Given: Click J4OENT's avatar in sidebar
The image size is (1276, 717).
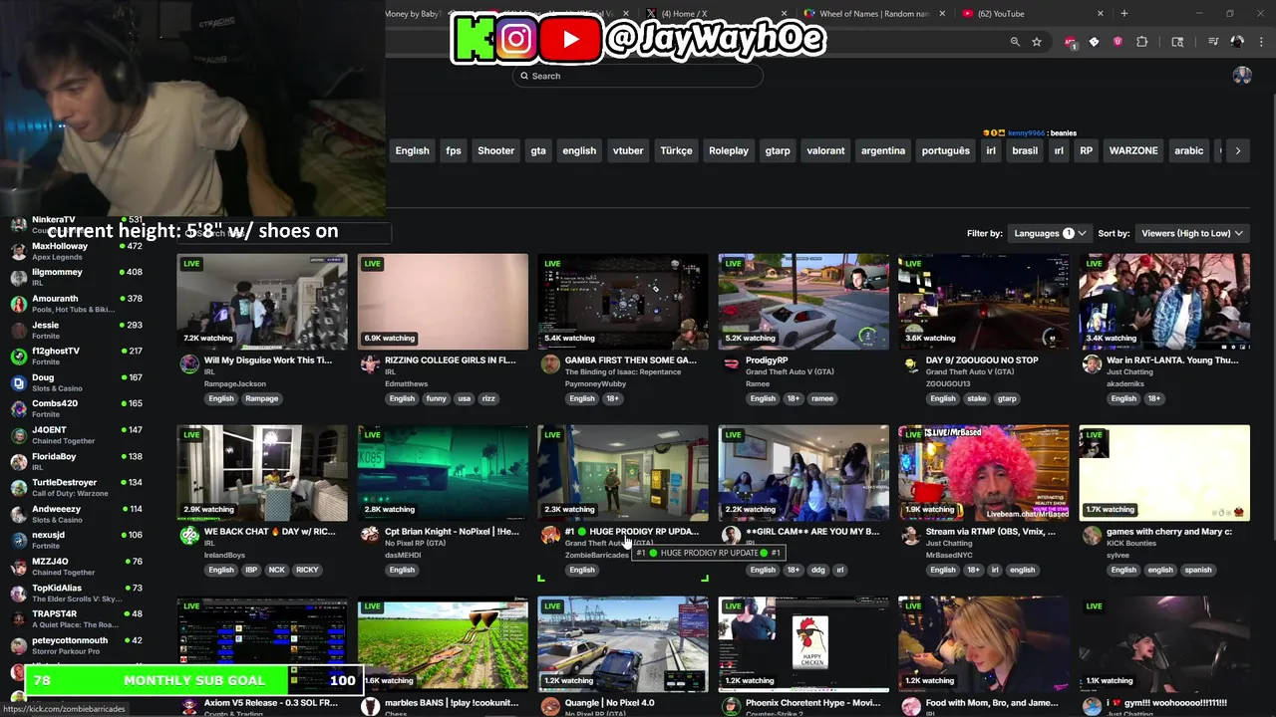Looking at the screenshot, I should [18, 435].
